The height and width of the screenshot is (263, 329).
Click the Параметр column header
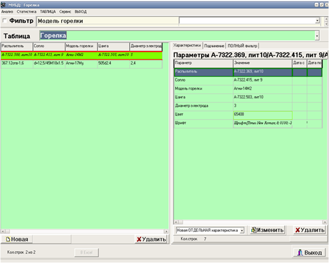click(204, 63)
